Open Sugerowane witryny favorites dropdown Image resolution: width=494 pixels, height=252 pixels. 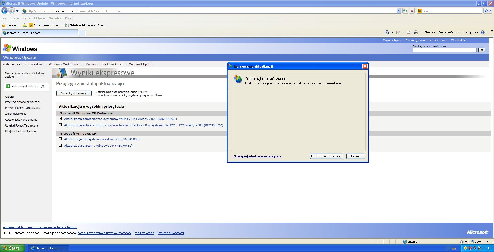point(46,25)
